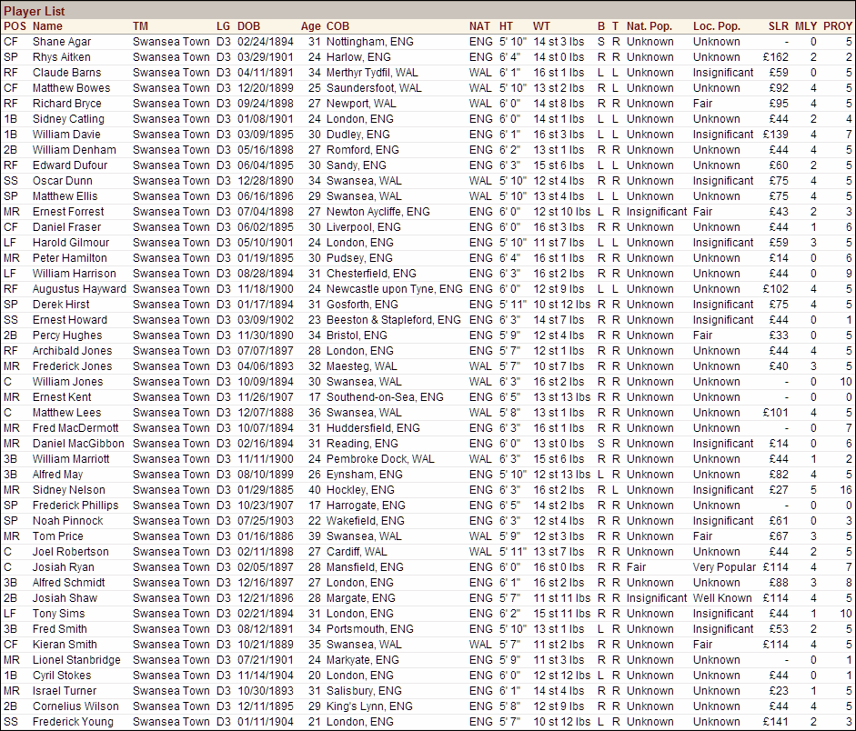The image size is (856, 731).
Task: Sort the list by SLR salary column
Action: 779,26
